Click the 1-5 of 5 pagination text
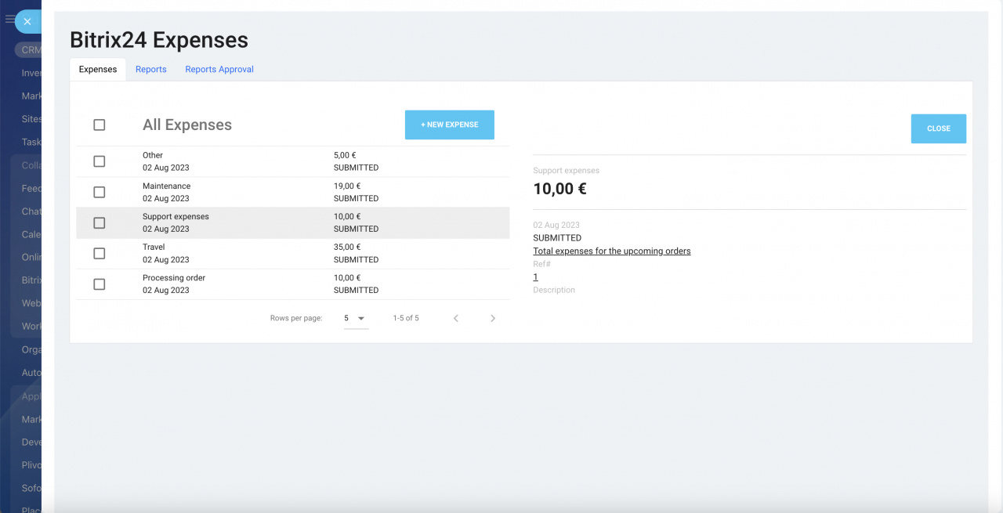This screenshot has height=513, width=1003. (406, 318)
